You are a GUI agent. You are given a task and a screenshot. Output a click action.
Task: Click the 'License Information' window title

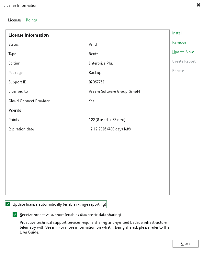click(20, 6)
